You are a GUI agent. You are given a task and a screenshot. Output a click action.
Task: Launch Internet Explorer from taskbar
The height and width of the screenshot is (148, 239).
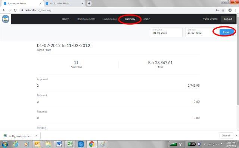click(16, 144)
